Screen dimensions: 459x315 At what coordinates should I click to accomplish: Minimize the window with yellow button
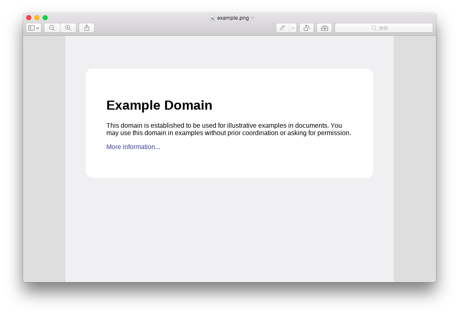(x=37, y=18)
